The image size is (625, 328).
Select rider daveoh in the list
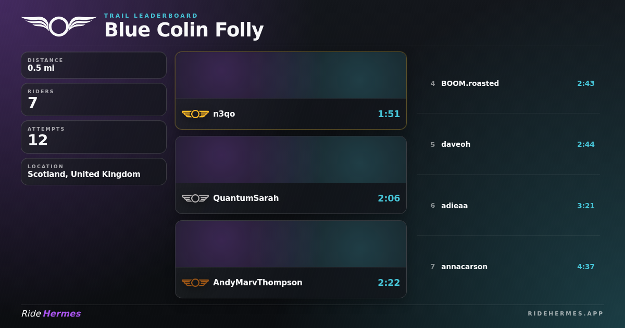[508, 144]
